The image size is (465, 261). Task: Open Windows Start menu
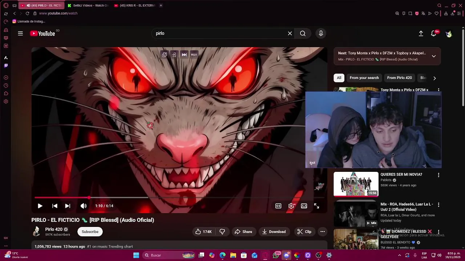pyautogui.click(x=136, y=255)
